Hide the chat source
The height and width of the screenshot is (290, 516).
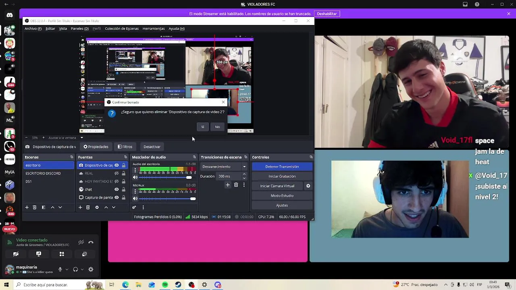[x=117, y=190]
